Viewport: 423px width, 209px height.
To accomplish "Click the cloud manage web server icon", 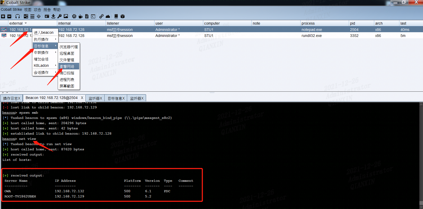I will (108, 16).
